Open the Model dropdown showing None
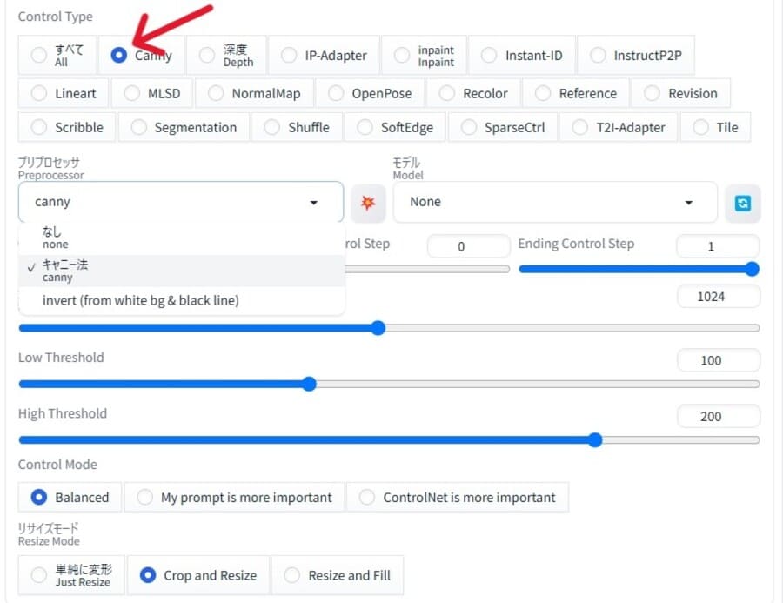 tap(555, 202)
